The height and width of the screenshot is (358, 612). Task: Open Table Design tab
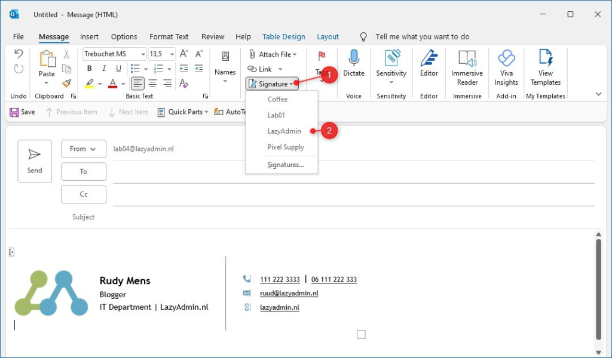coord(284,36)
